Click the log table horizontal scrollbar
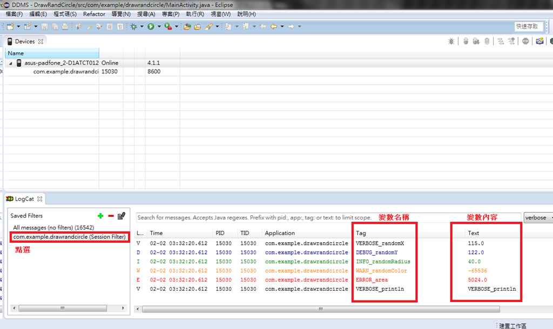The image size is (553, 329). [x=321, y=309]
